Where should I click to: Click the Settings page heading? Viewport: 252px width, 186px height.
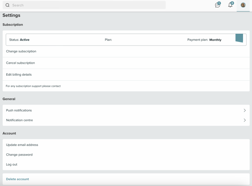11,15
